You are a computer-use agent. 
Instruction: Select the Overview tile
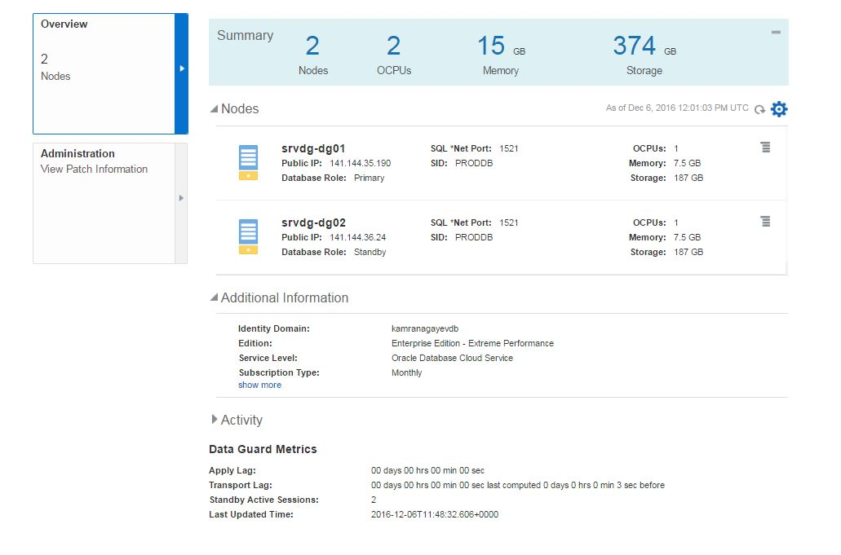[x=104, y=73]
